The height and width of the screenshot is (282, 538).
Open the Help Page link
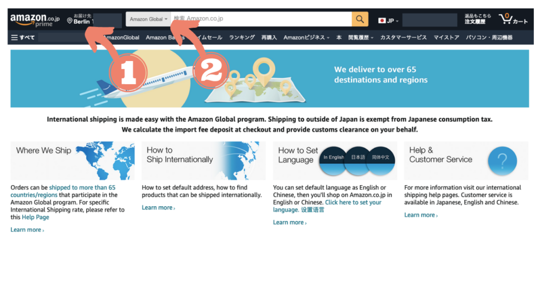pyautogui.click(x=35, y=217)
